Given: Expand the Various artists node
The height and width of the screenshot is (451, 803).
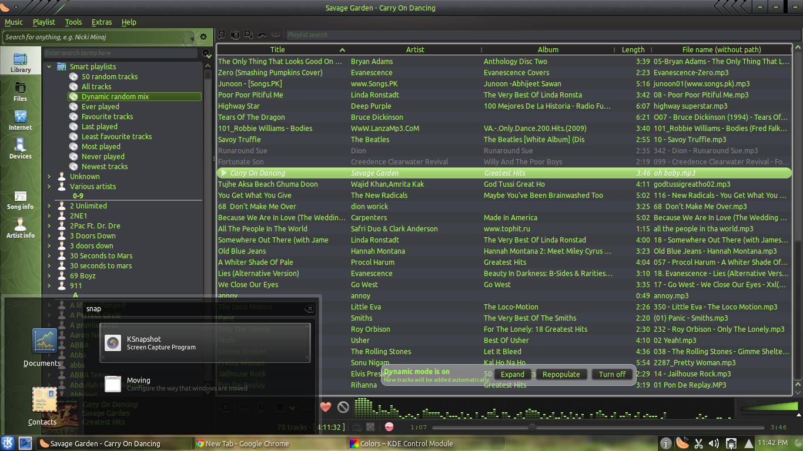Looking at the screenshot, I should tap(49, 186).
